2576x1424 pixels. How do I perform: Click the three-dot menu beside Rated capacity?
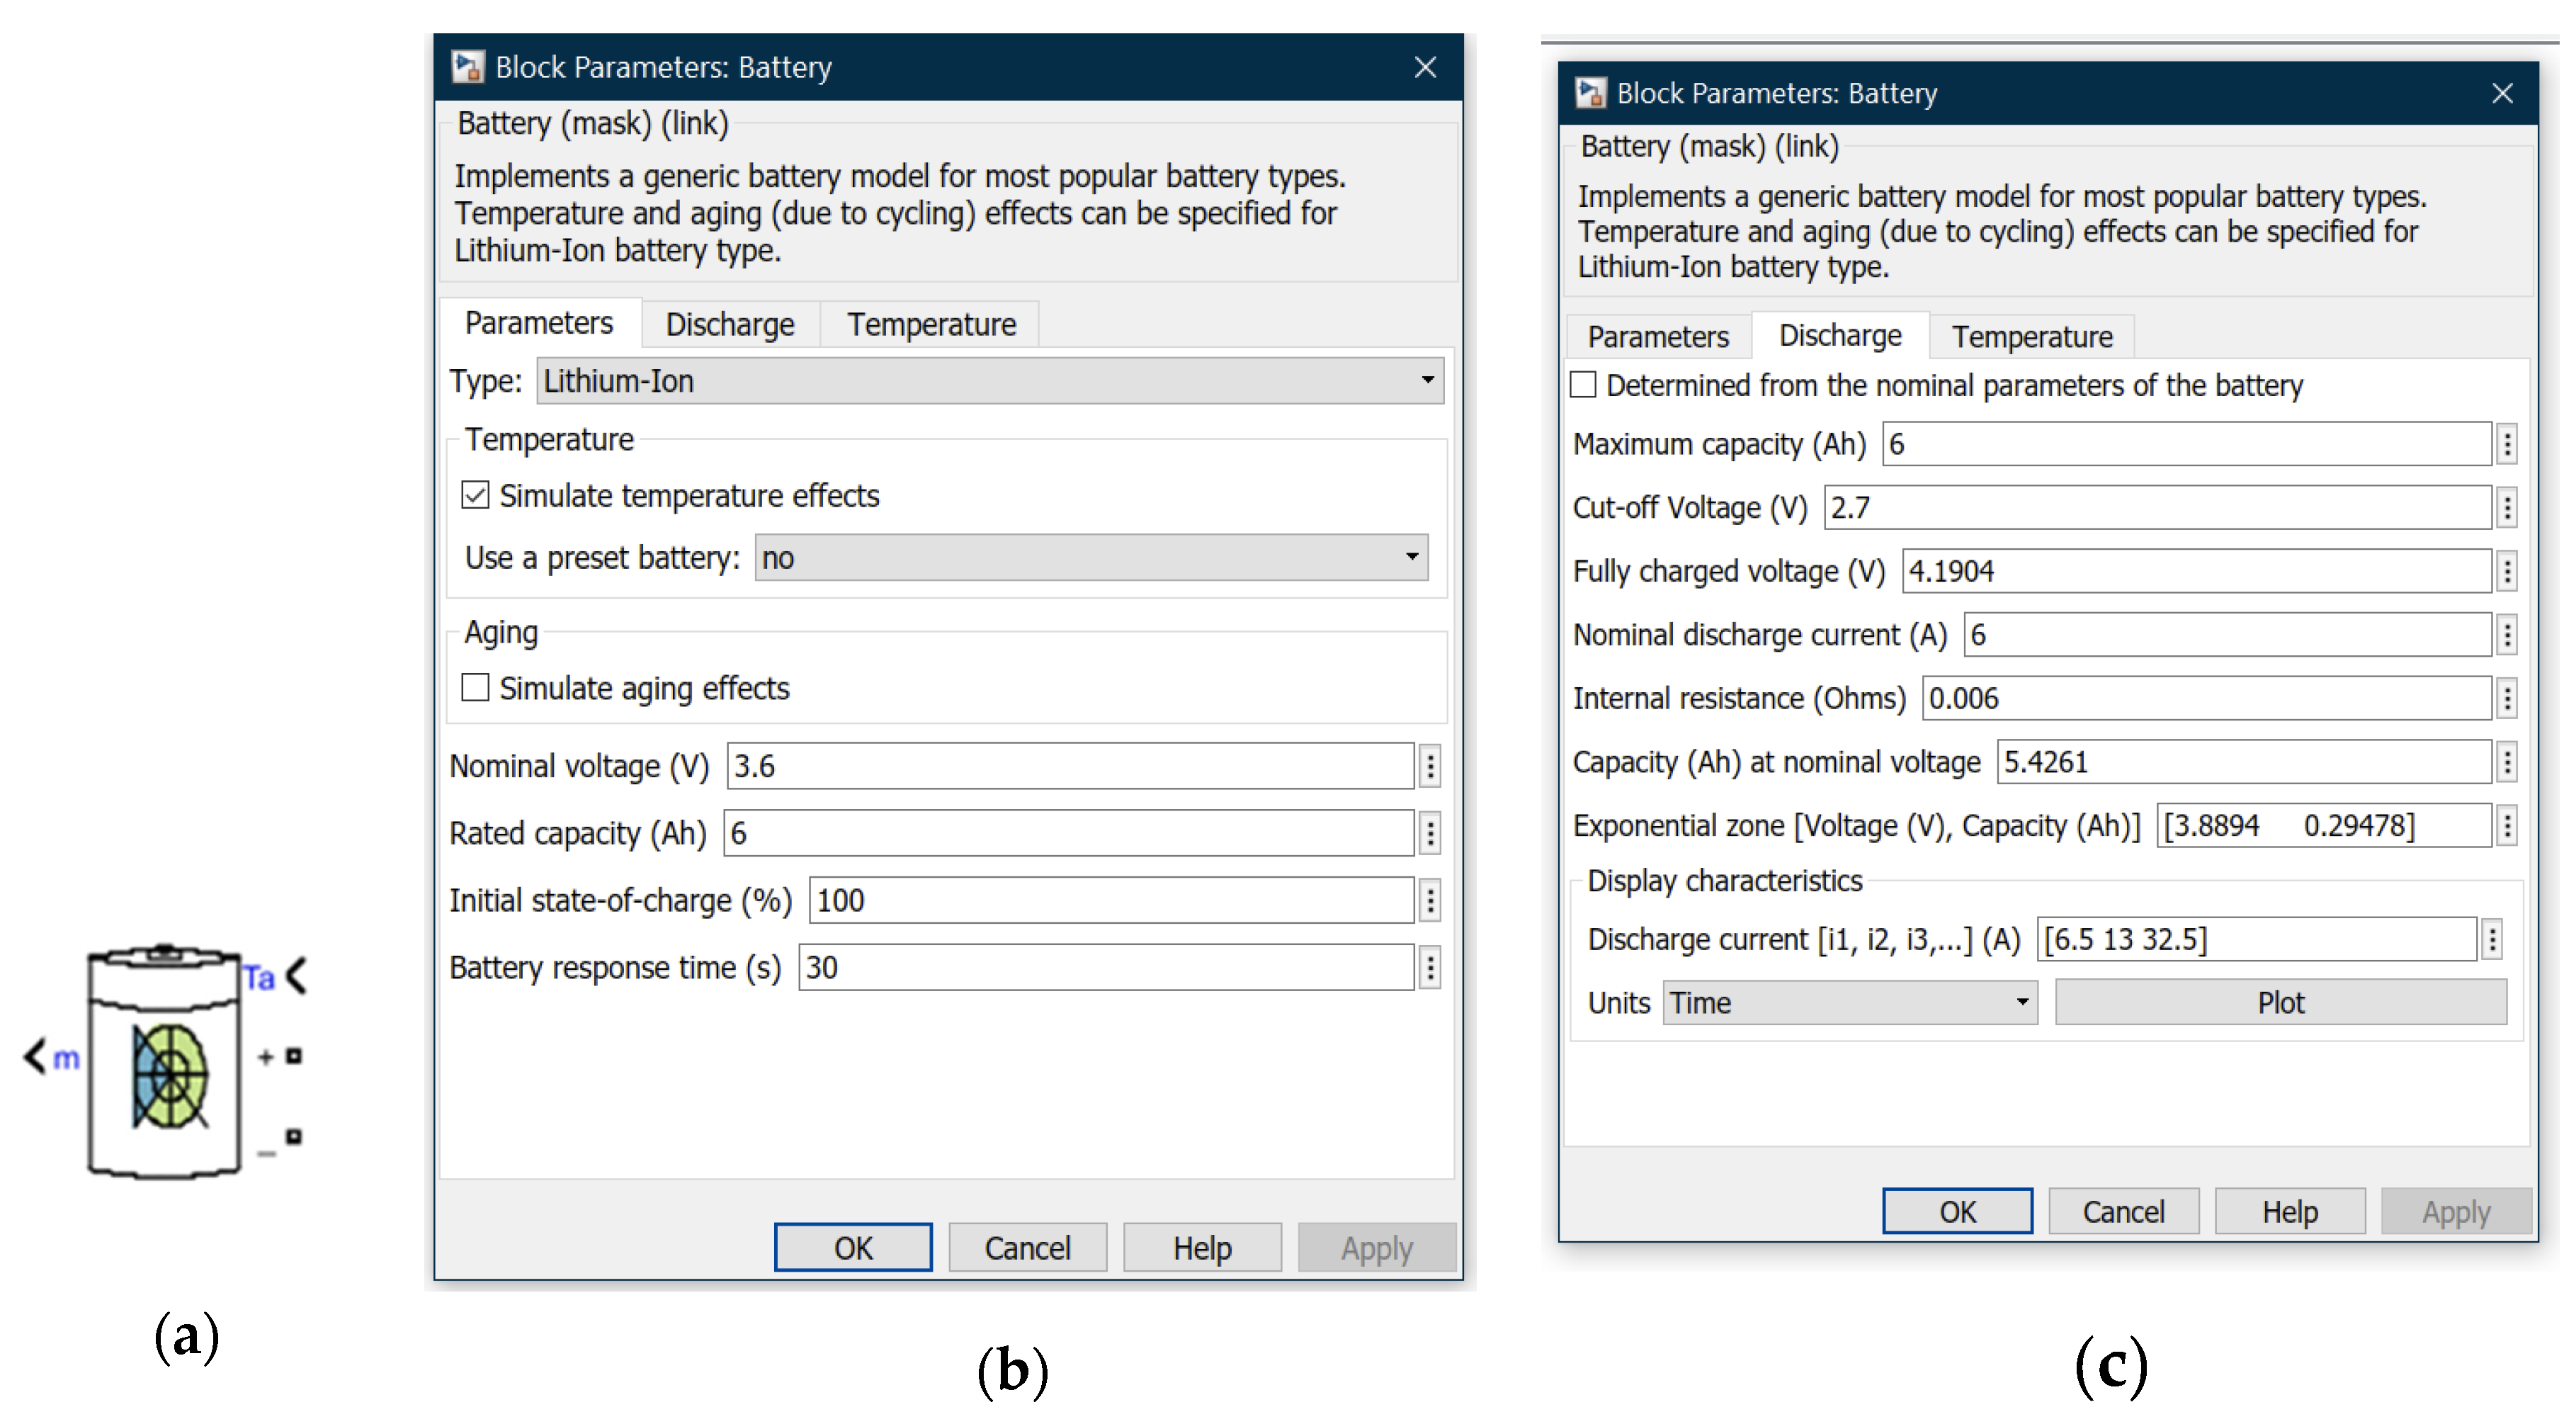coord(1430,834)
